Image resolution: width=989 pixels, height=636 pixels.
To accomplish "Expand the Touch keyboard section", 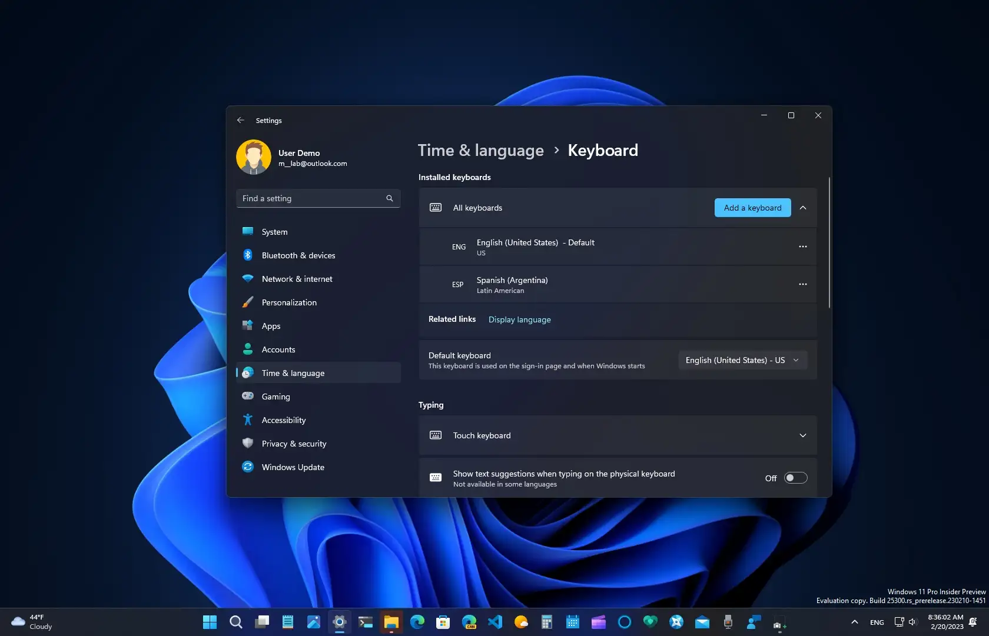I will [x=803, y=435].
